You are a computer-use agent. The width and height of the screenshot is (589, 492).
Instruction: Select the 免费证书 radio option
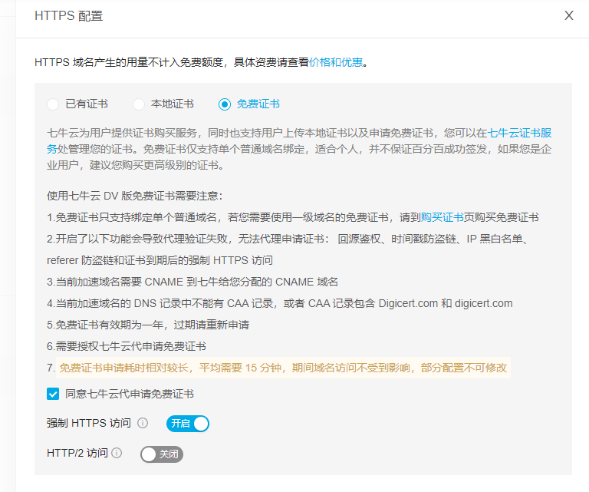coord(225,104)
